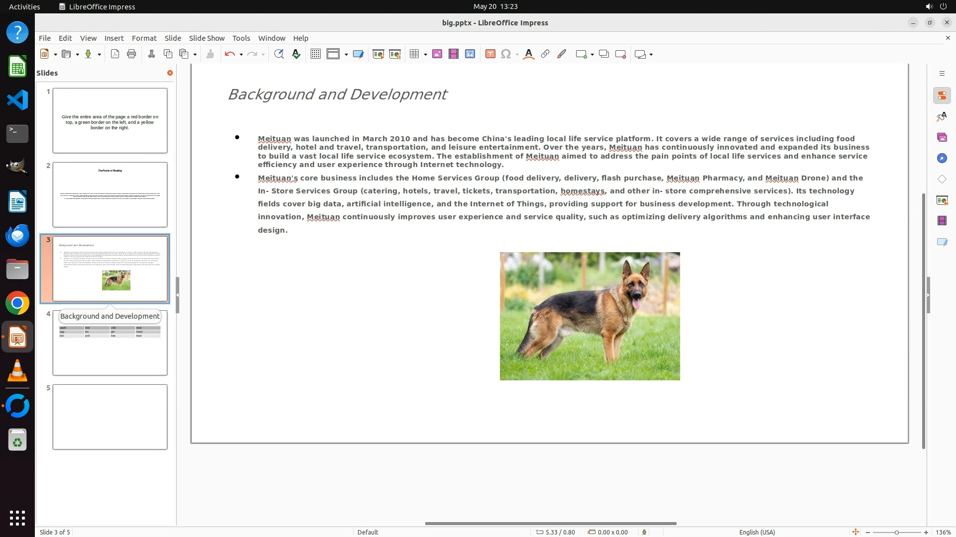Collapse the slide panel using left handle
The image size is (956, 537).
(177, 295)
